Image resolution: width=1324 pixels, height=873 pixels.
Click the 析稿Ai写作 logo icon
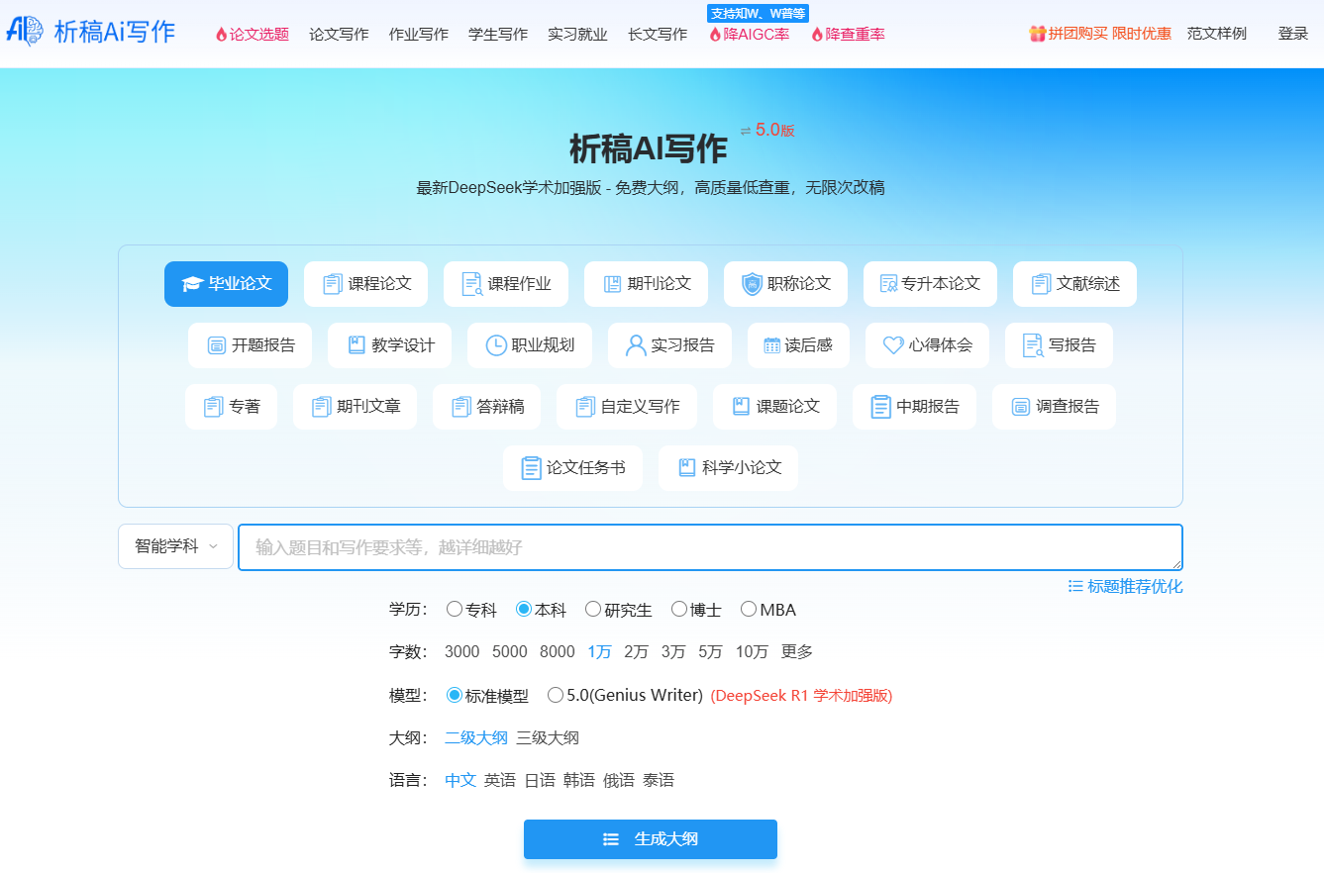[x=25, y=32]
